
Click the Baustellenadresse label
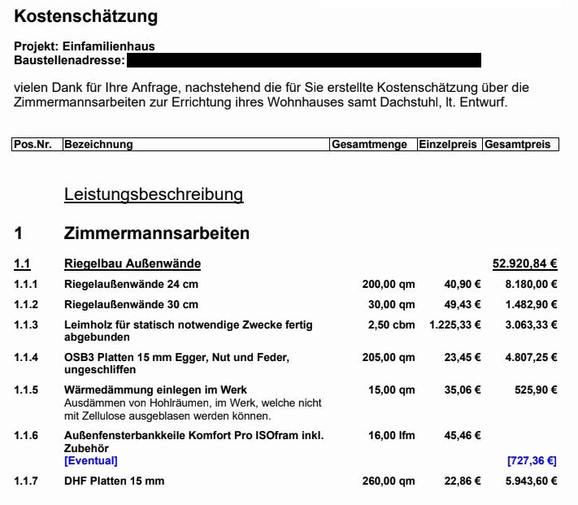70,60
